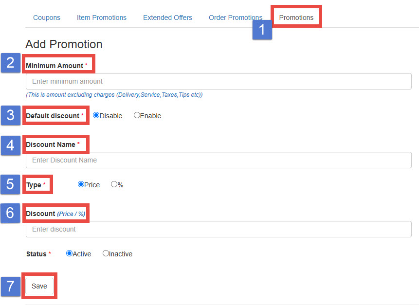Click the blue number 2 badge

click(x=10, y=63)
